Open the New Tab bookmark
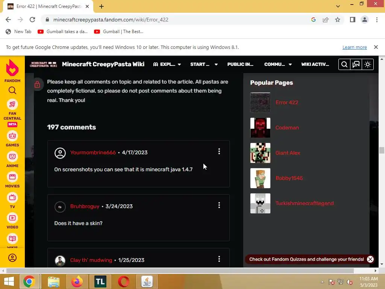Screen dimensions: 385x289 pos(19,32)
